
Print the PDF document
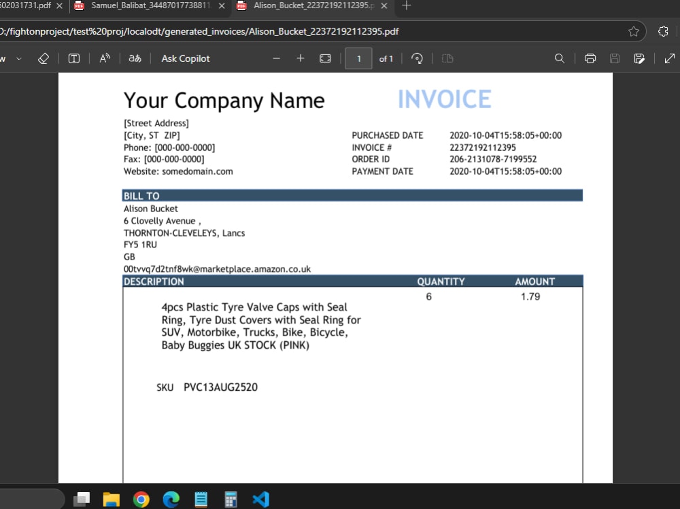590,58
